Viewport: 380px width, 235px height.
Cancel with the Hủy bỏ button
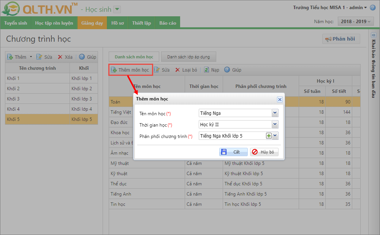point(264,152)
